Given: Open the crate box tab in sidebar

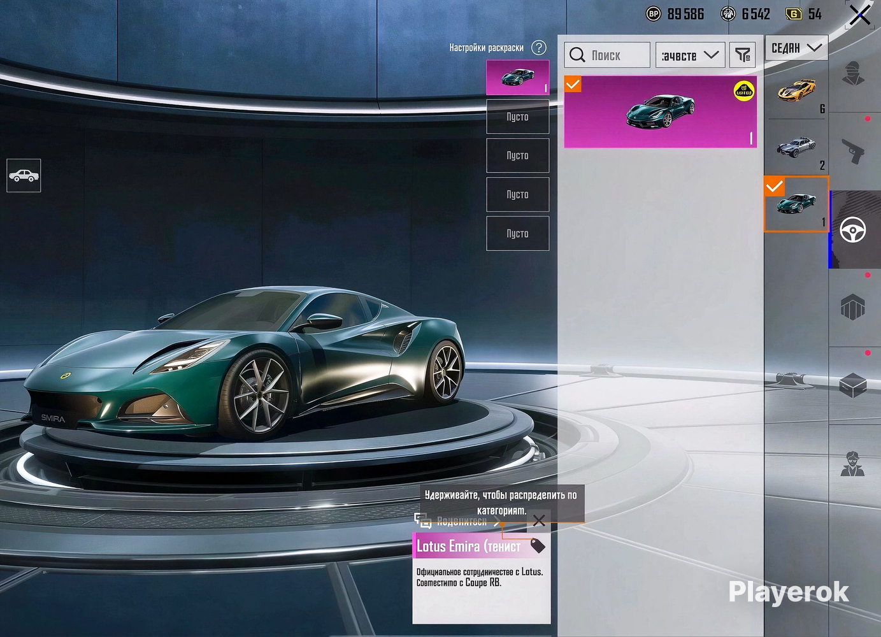Looking at the screenshot, I should tap(853, 385).
